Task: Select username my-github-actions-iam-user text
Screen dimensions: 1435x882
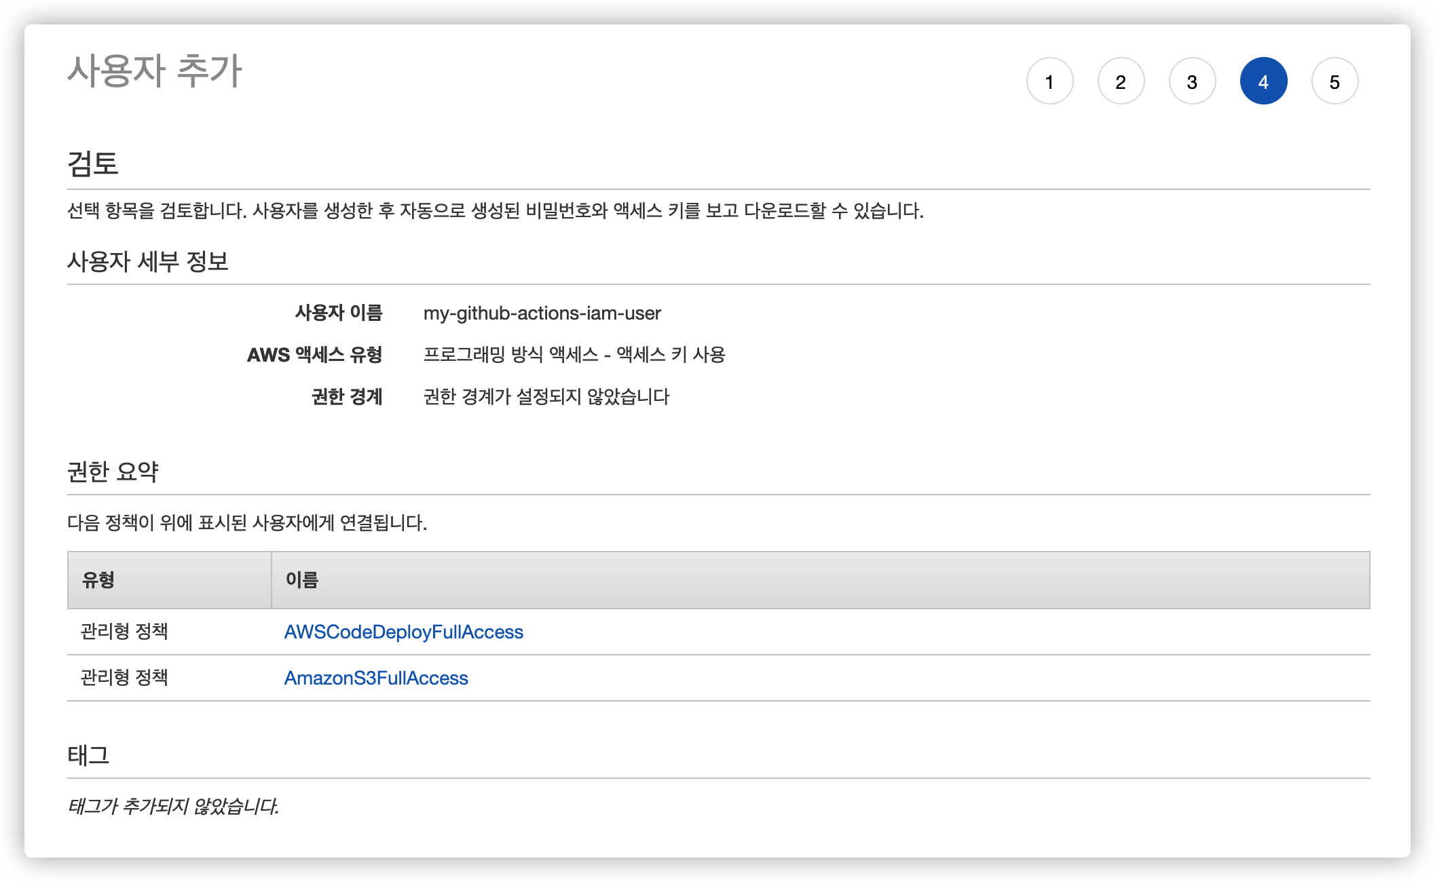Action: [x=542, y=313]
